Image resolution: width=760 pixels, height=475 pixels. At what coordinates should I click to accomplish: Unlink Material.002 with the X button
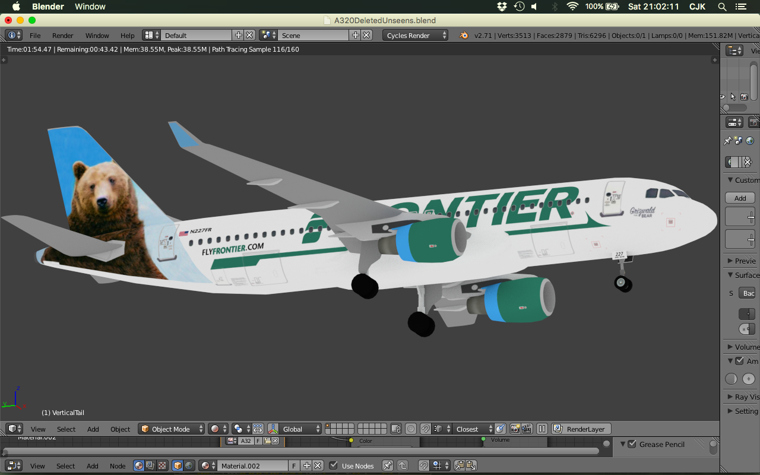tap(318, 466)
